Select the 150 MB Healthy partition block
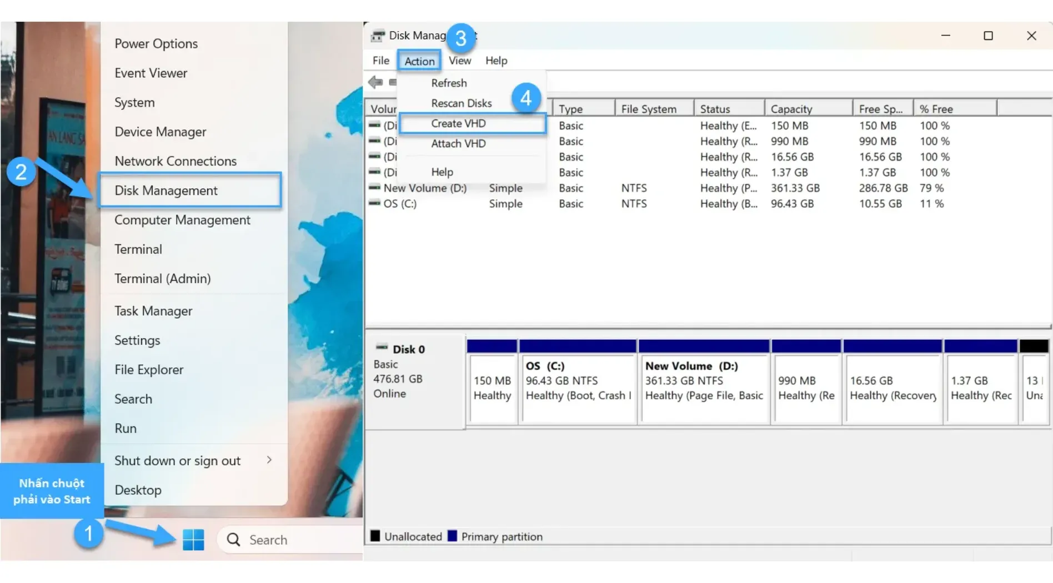 pos(492,382)
